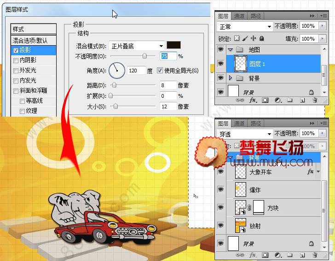Click link layers icon in bottom layers panel
The height and width of the screenshot is (261, 335).
pyautogui.click(x=240, y=255)
